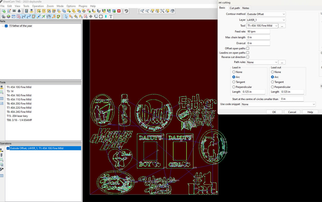
Task: Select the pointer arrow tool
Action: pos(66,16)
